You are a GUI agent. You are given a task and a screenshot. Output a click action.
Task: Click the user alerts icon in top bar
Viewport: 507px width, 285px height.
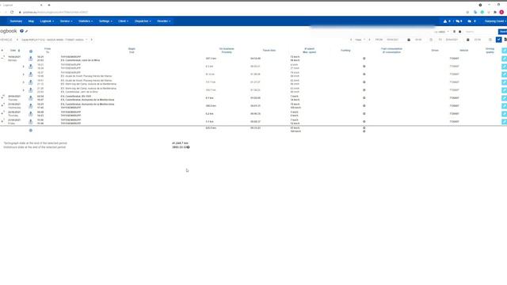445,21
